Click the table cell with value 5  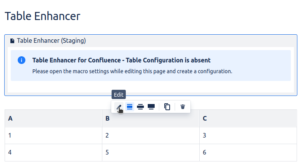(150, 152)
